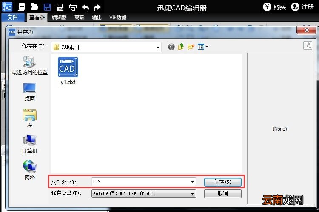The image size is (319, 212).
Task: Save as PDF toolbar icon
Action: coord(60,7)
